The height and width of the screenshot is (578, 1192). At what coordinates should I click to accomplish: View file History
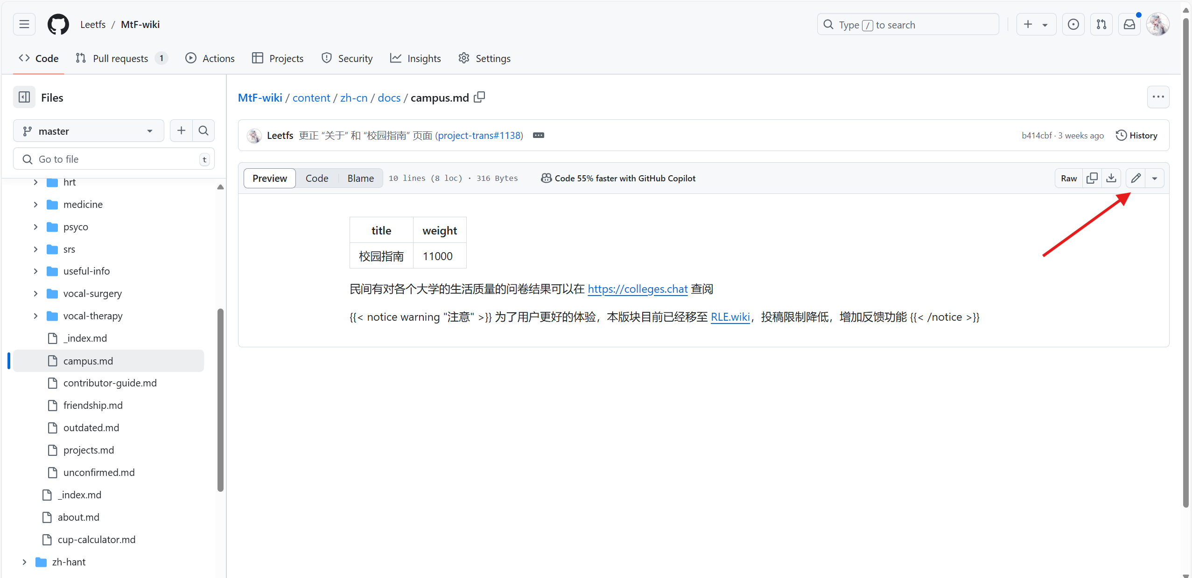[x=1136, y=136]
